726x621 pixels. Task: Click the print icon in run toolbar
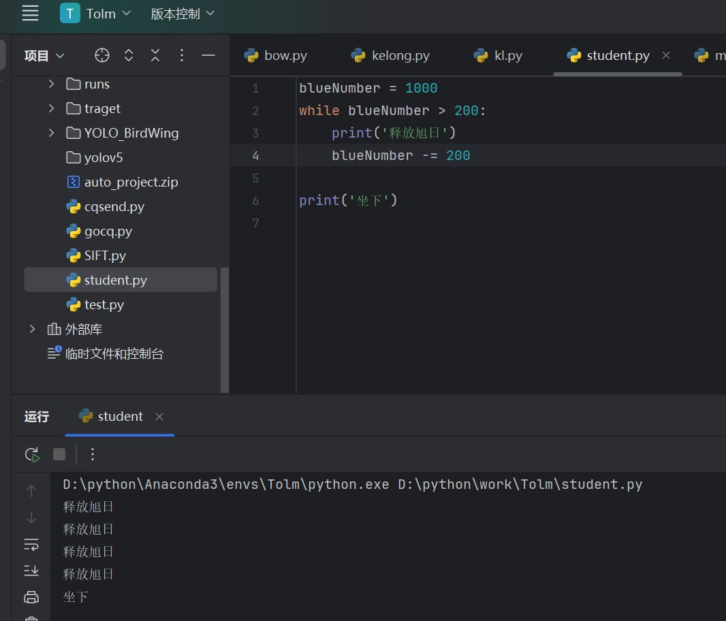pos(31,597)
